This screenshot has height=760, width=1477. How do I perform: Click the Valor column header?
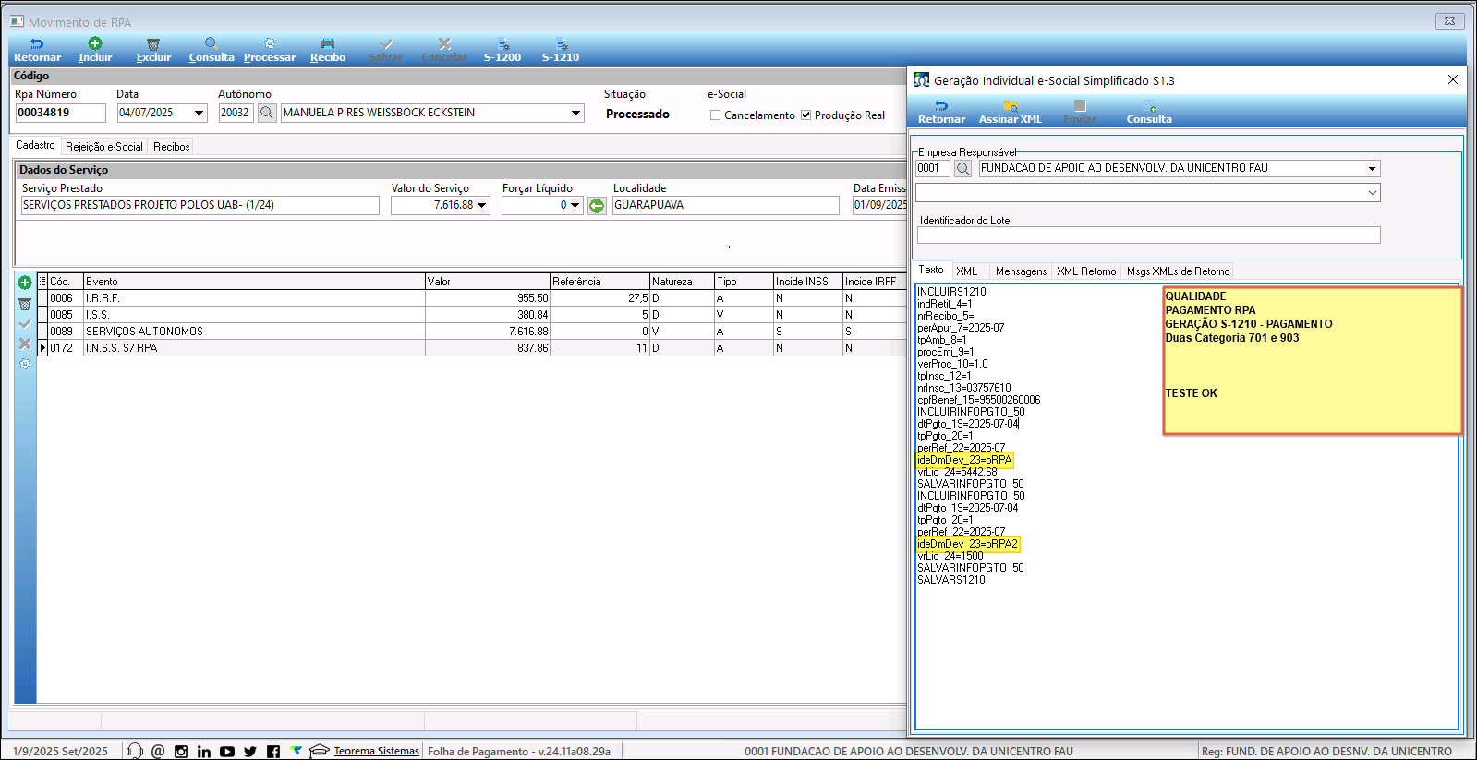click(x=487, y=282)
